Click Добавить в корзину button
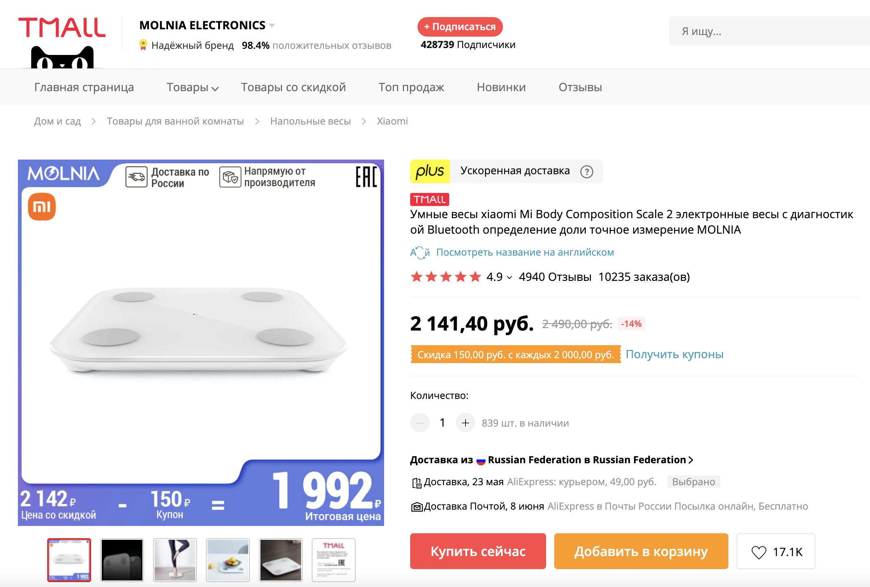870x587 pixels. click(x=641, y=551)
